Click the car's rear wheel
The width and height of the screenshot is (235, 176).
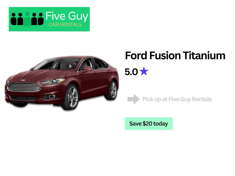(x=113, y=90)
